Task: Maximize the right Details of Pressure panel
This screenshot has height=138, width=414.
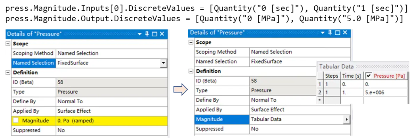Action: [338, 33]
